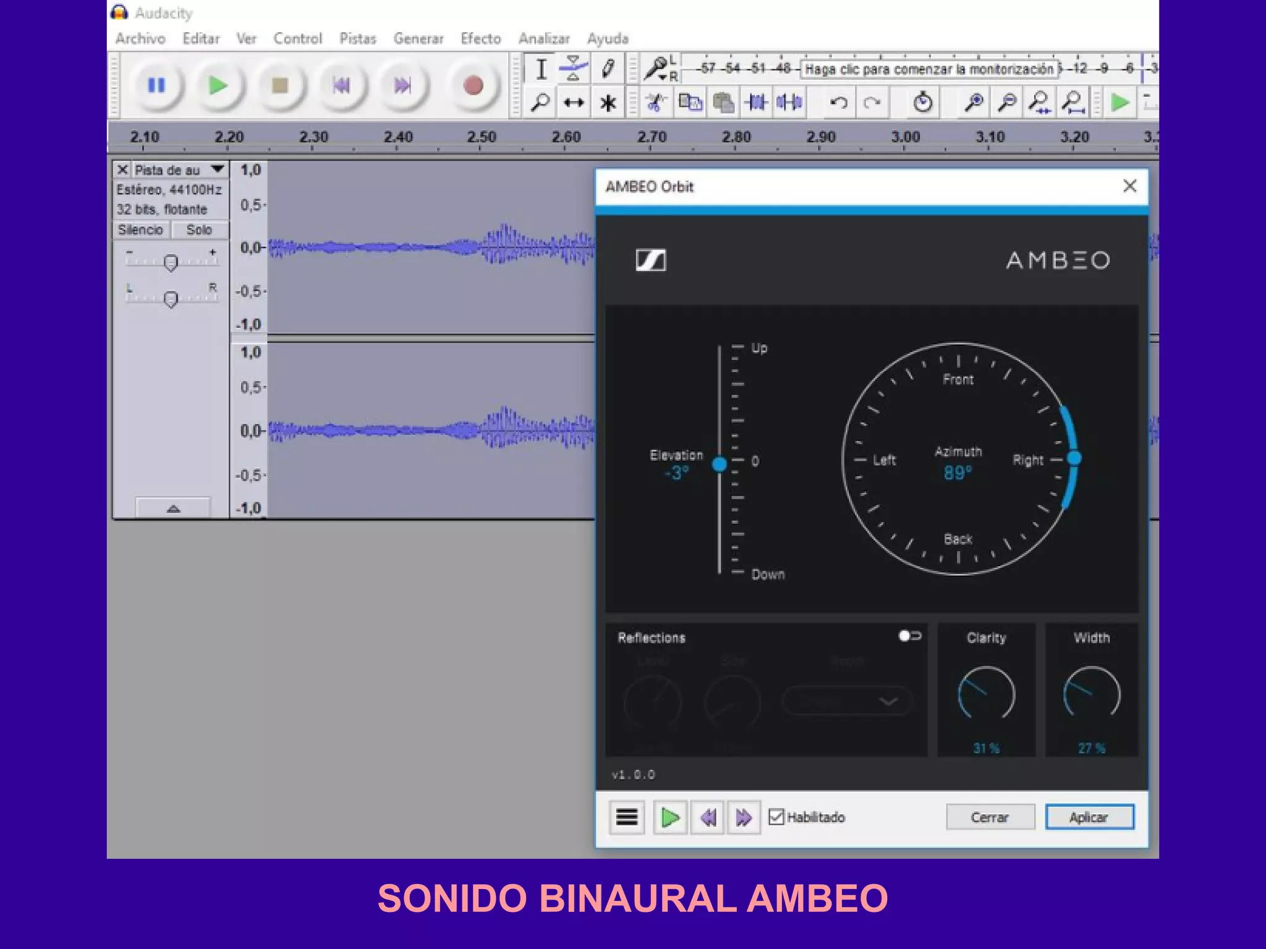Viewport: 1266px width, 949px height.
Task: Select the Zoom magnifier tool
Action: coord(541,103)
